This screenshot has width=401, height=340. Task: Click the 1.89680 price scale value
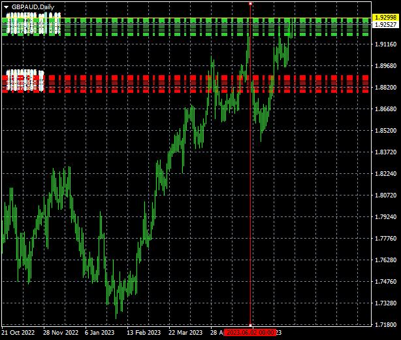[385, 66]
